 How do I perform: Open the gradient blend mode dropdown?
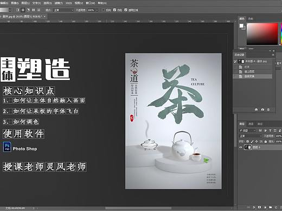(63, 10)
